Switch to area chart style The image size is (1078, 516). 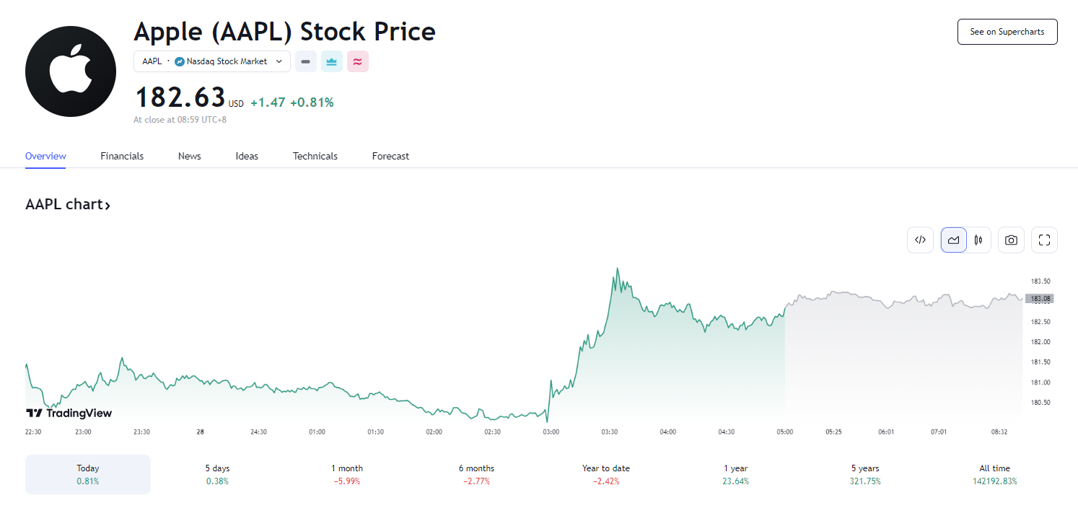click(x=953, y=240)
